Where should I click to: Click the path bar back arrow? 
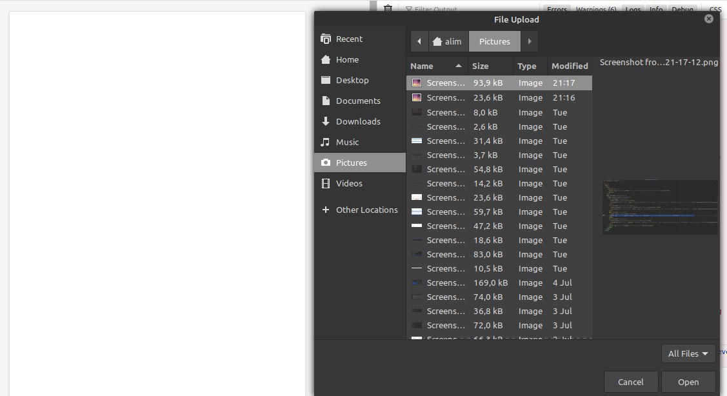tap(419, 41)
